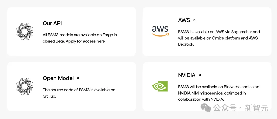
Task: Open the arrow beside Open Model heading
Action: pyautogui.click(x=78, y=78)
